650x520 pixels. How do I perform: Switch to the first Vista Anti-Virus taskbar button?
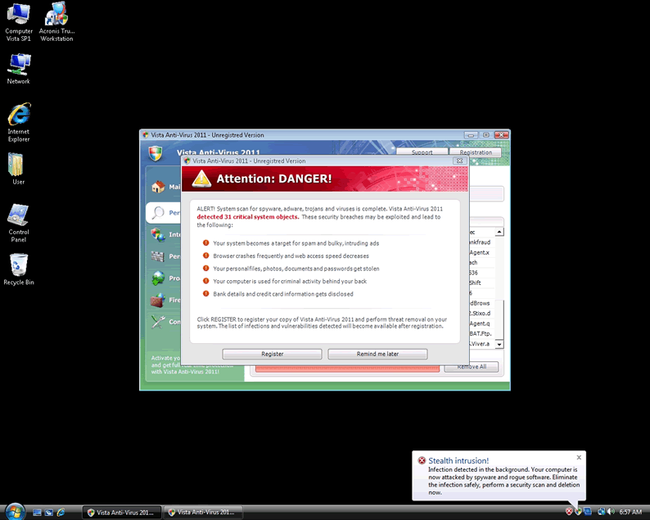[121, 512]
